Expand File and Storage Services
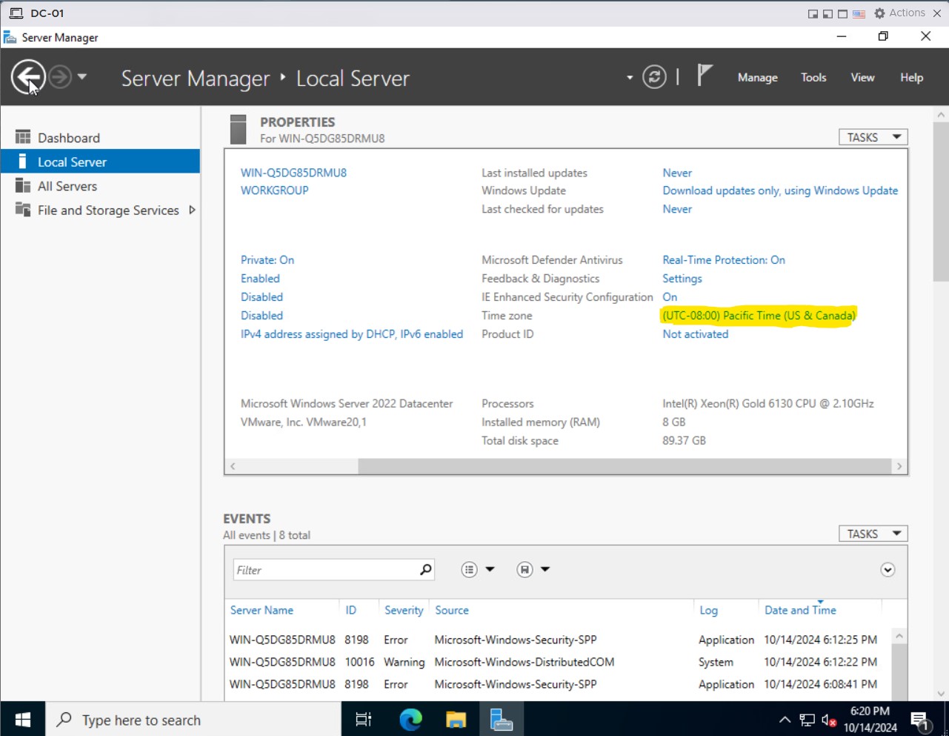 tap(192, 210)
